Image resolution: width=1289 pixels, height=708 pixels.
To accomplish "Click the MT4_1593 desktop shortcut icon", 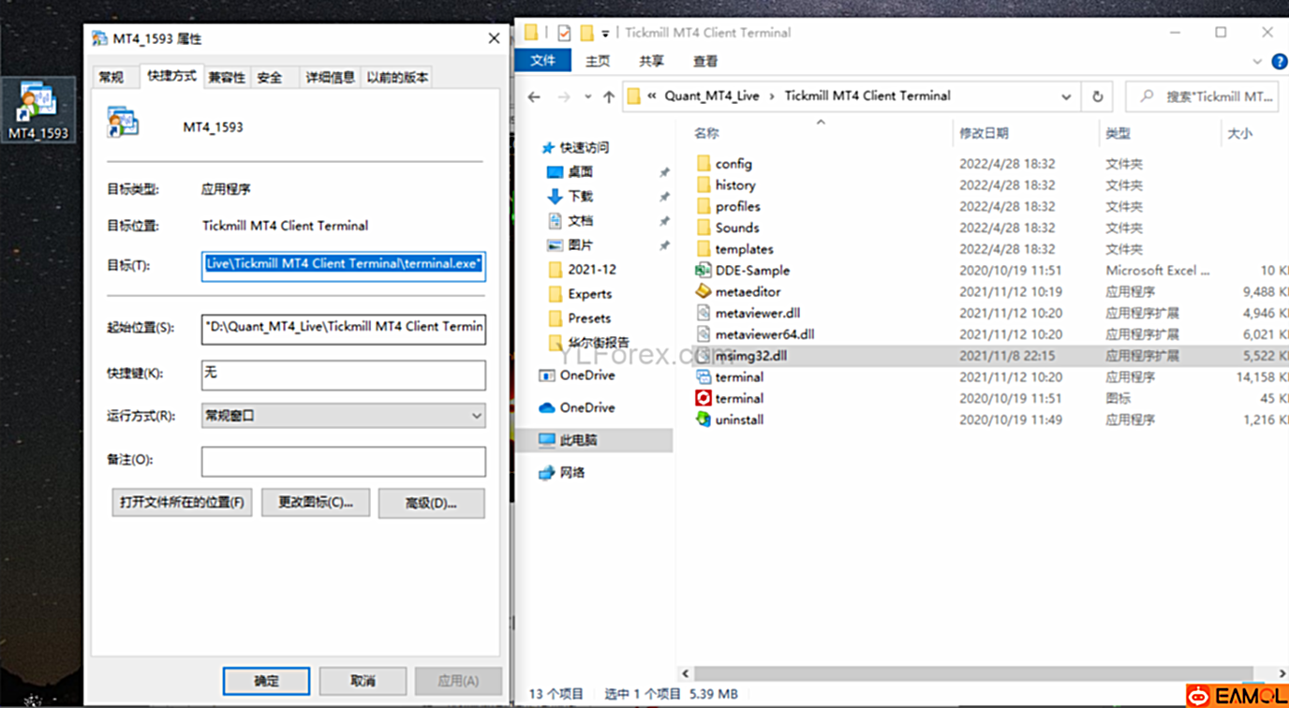I will pyautogui.click(x=38, y=103).
